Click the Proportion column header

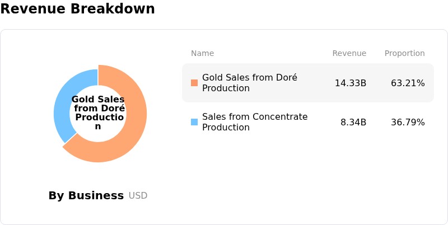[404, 53]
